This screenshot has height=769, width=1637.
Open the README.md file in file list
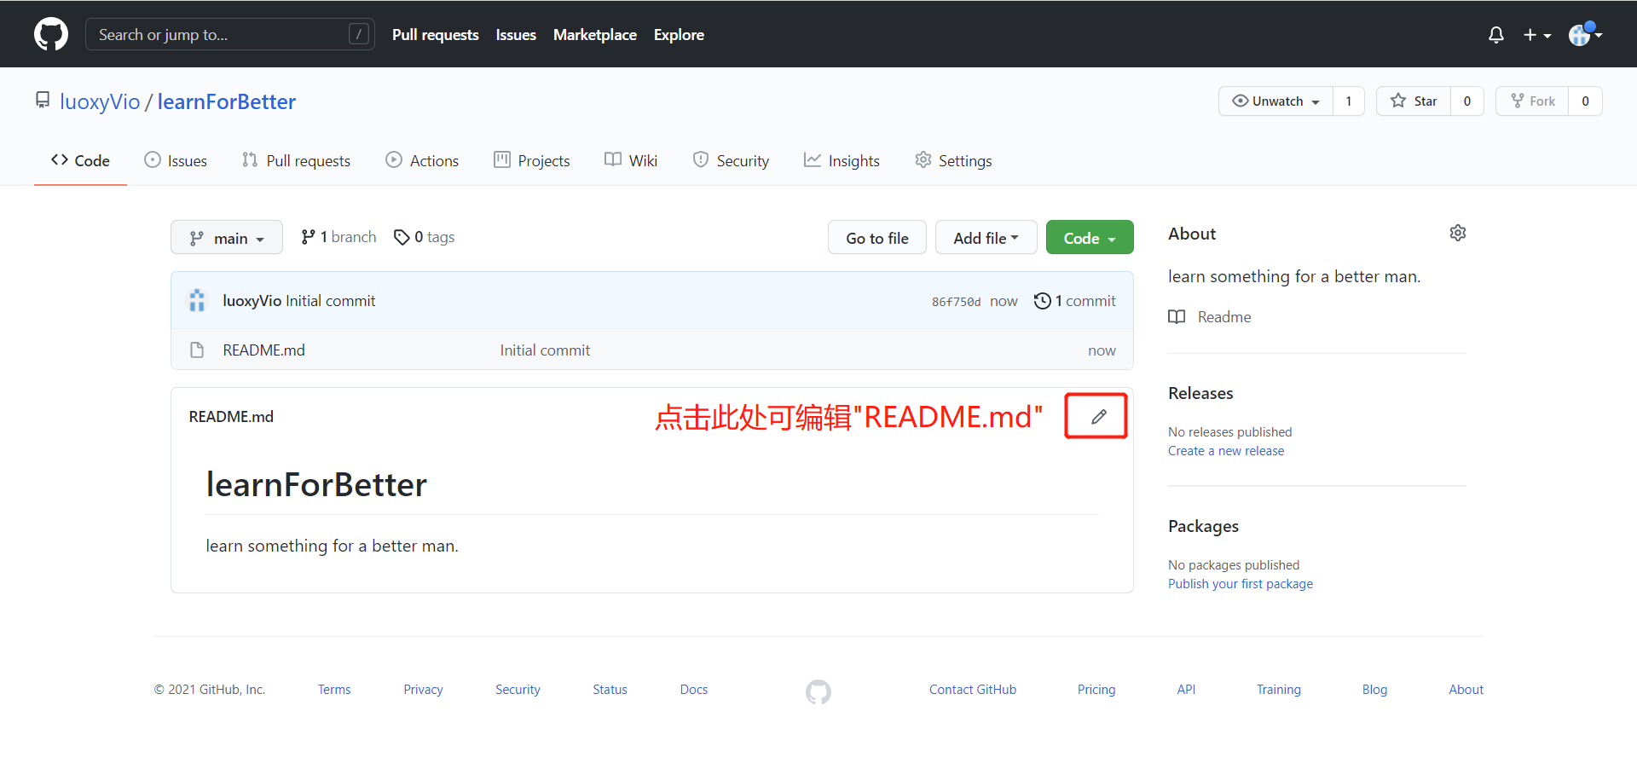(263, 350)
